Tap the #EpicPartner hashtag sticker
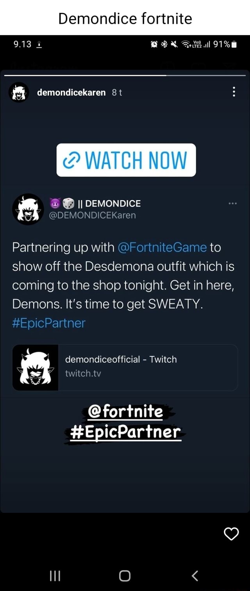The image size is (250, 591). pos(125,432)
